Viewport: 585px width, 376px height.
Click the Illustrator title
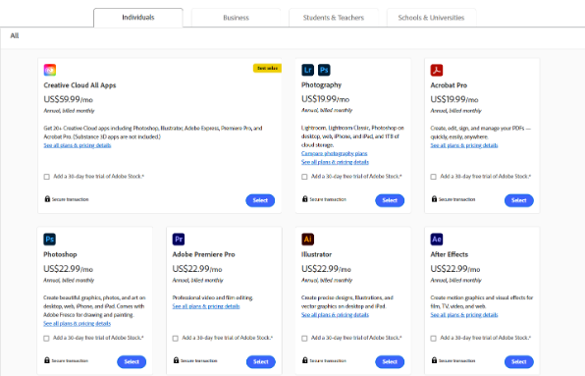click(x=316, y=254)
